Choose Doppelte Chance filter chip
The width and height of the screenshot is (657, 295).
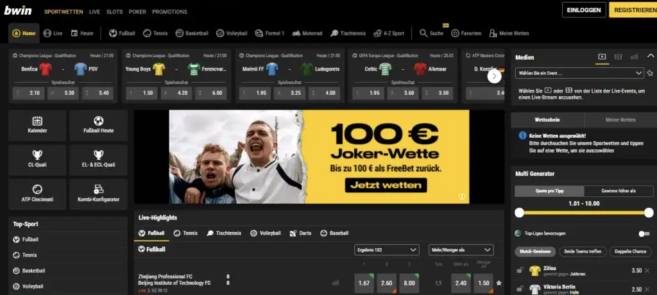631,251
